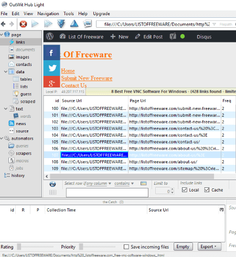Open the View menu
The width and height of the screenshot is (236, 257).
28,14
